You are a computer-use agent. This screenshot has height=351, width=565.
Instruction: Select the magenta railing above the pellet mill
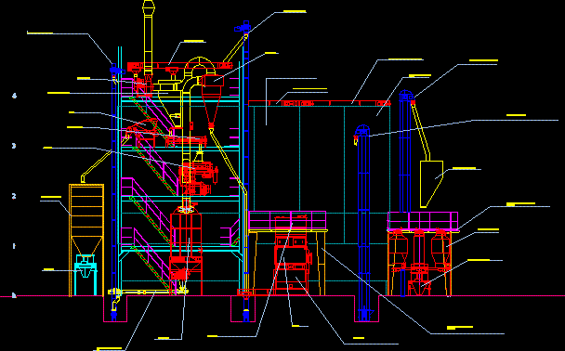coord(287,220)
